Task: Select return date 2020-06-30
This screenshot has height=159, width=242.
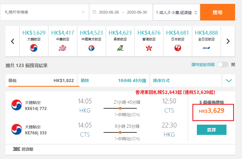Action: pyautogui.click(x=137, y=12)
